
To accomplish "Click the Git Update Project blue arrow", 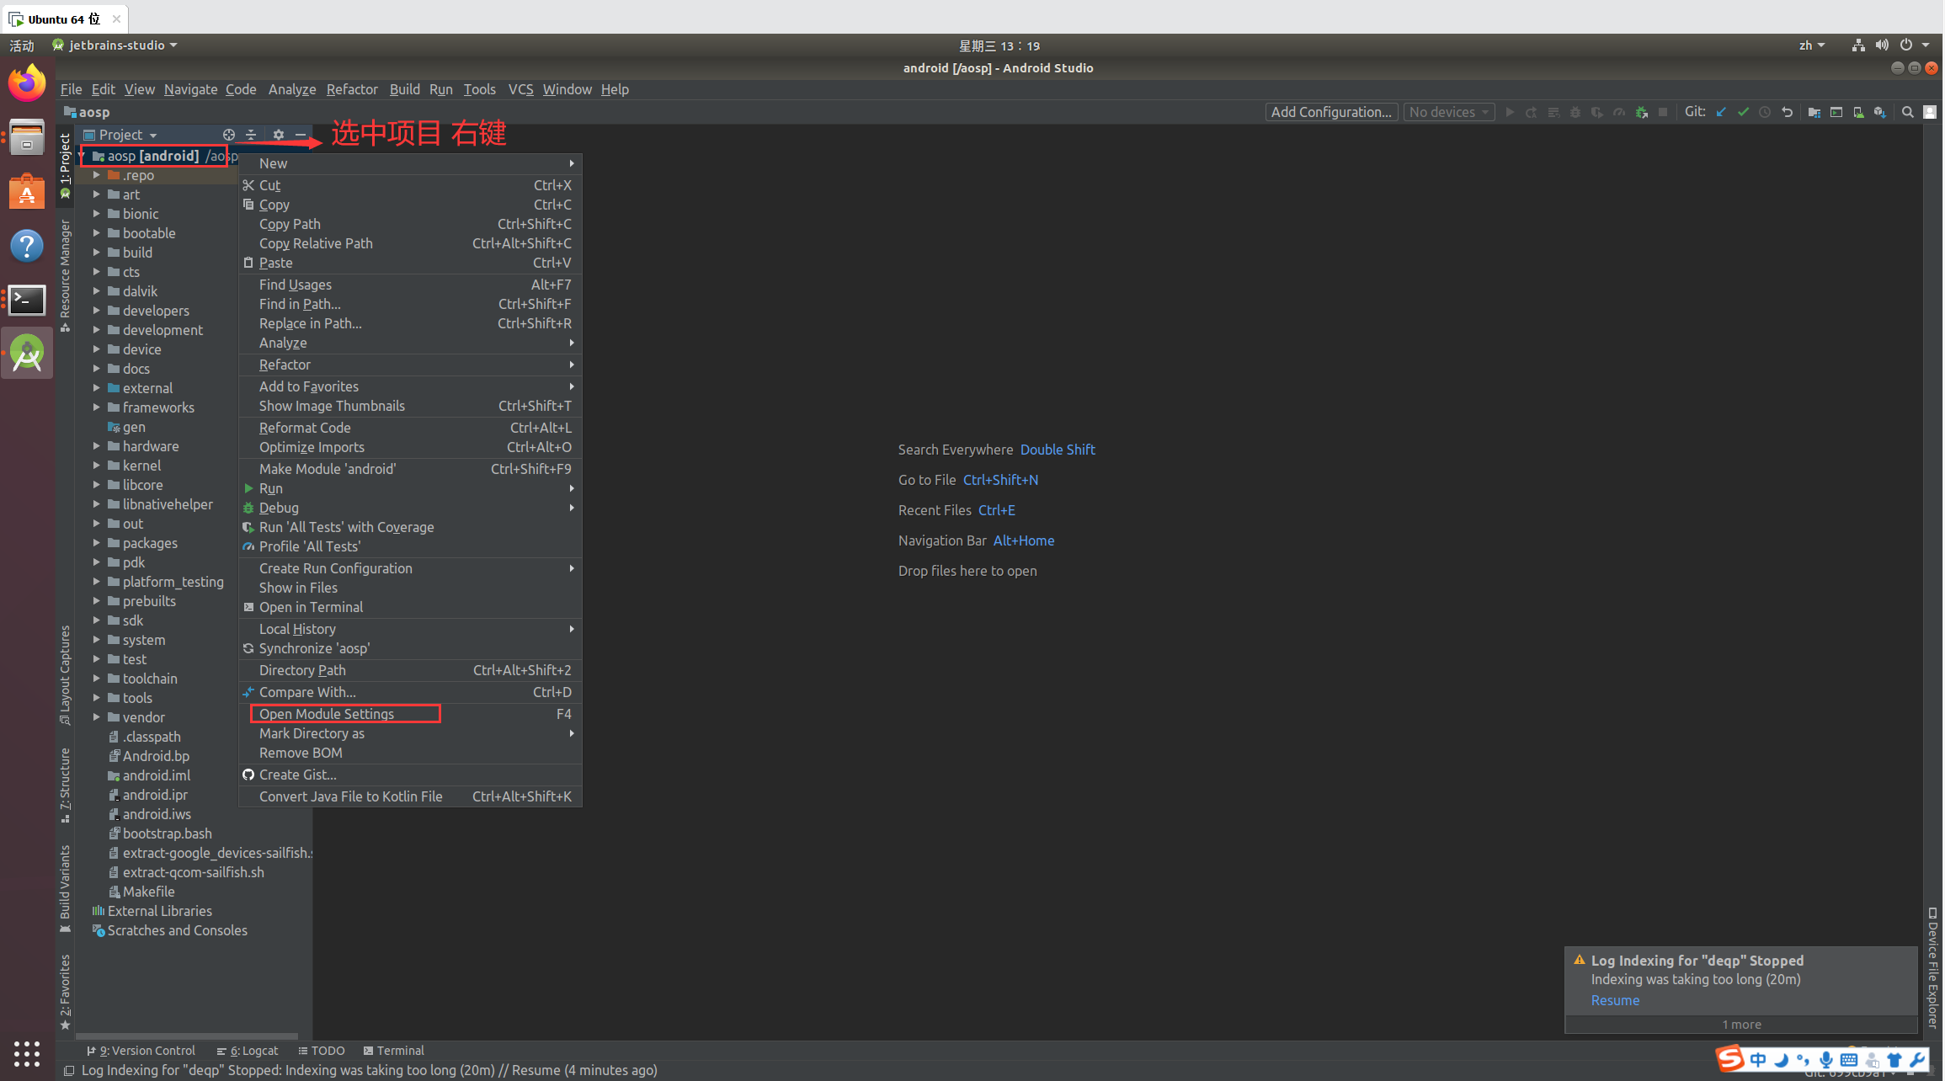I will coord(1722,112).
